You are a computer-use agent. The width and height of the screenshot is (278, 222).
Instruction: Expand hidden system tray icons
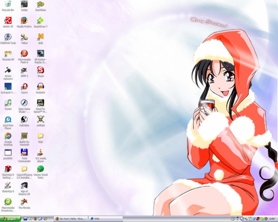242,219
